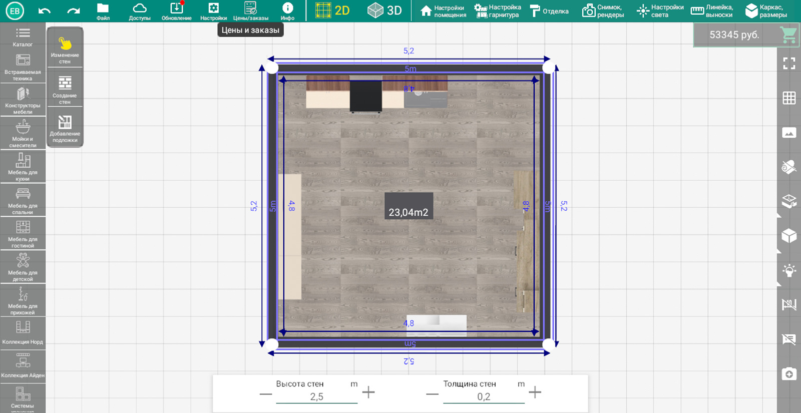Click the redo arrow icon
Screen dimensions: 801x413
(74, 11)
